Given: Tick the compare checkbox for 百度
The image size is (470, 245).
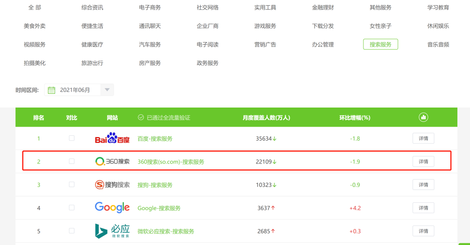Looking at the screenshot, I should point(72,138).
